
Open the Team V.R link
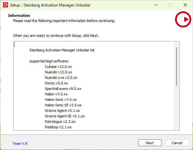coord(20,144)
